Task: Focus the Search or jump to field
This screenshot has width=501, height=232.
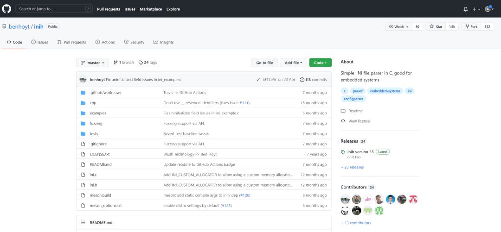Action: tap(54, 9)
